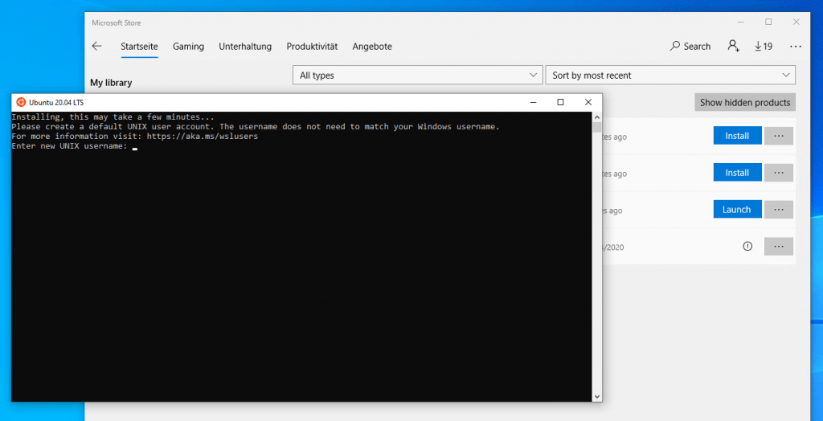Open the user account icon
This screenshot has height=421, width=823.
(733, 46)
